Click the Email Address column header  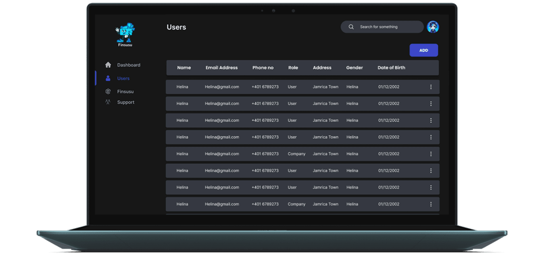[x=221, y=68]
